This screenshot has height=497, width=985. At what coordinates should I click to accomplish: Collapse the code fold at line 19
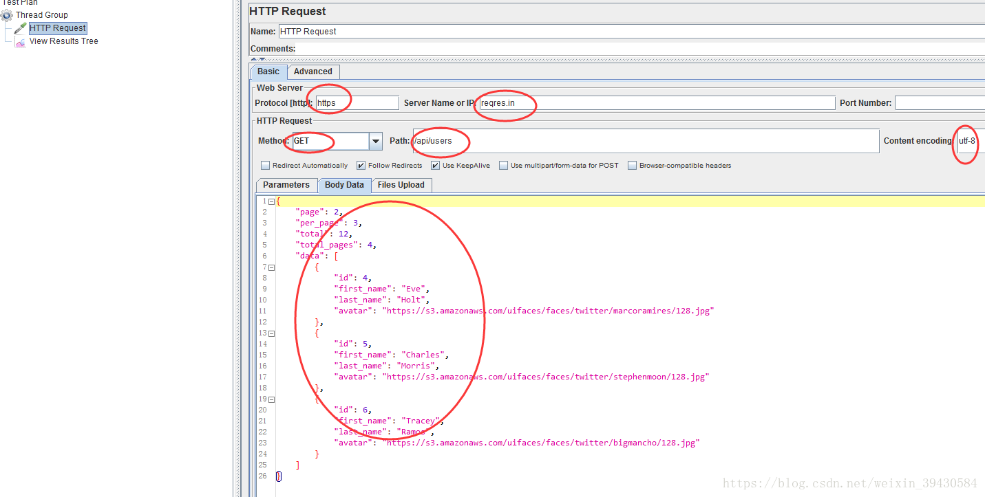[x=271, y=399]
